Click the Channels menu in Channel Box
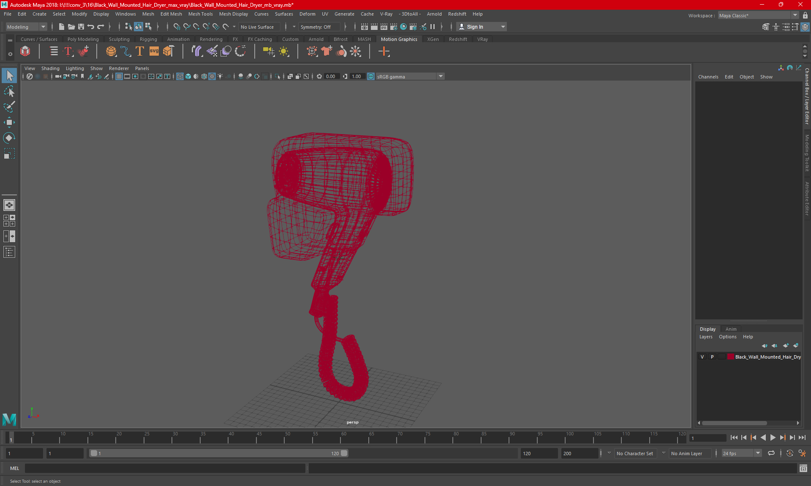811x486 pixels. coord(708,77)
